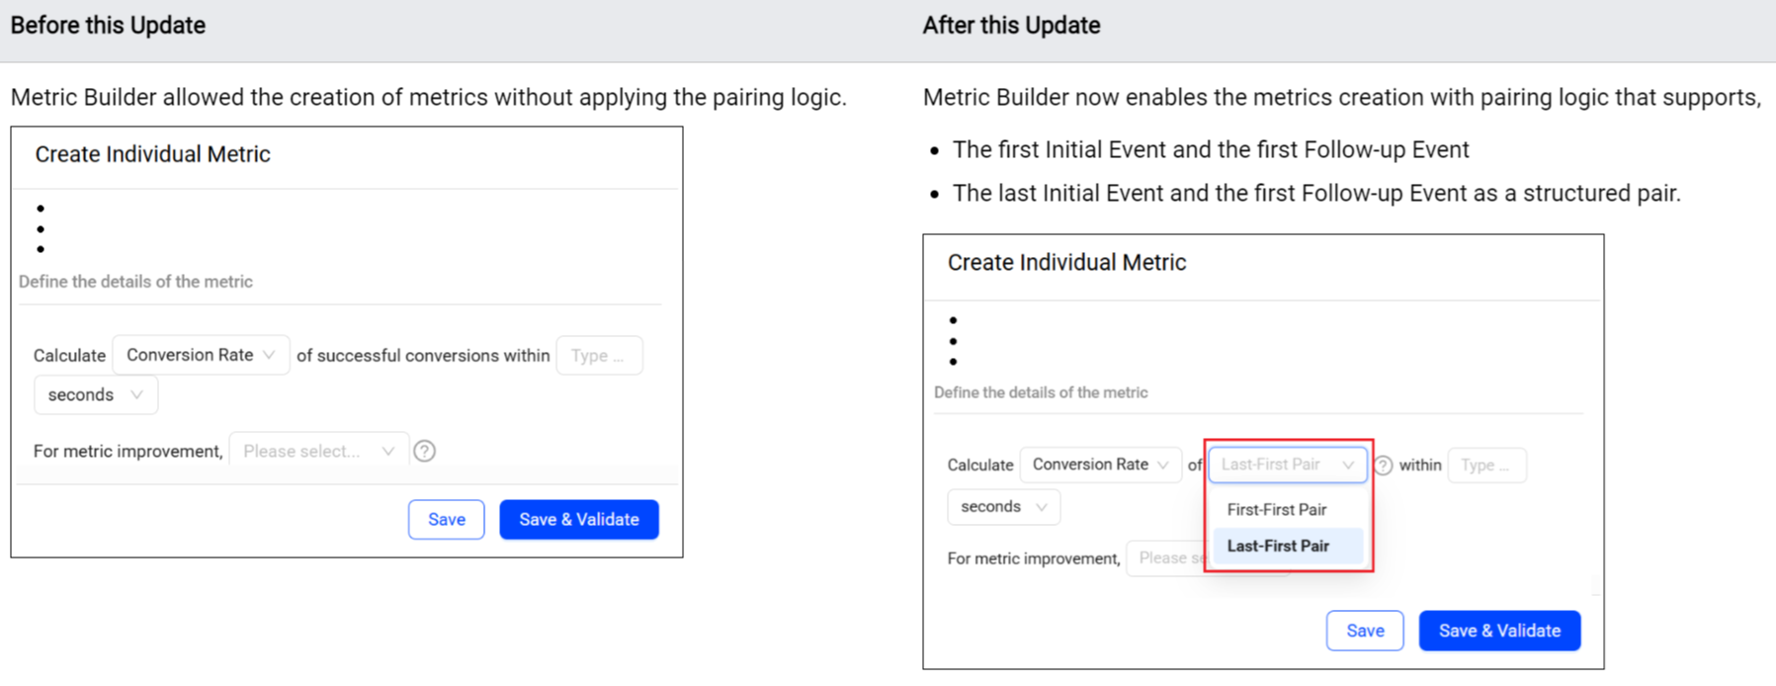Open the 'Please select...' metric improvement dropdown
Viewport: 1776px width, 686px height.
[318, 452]
